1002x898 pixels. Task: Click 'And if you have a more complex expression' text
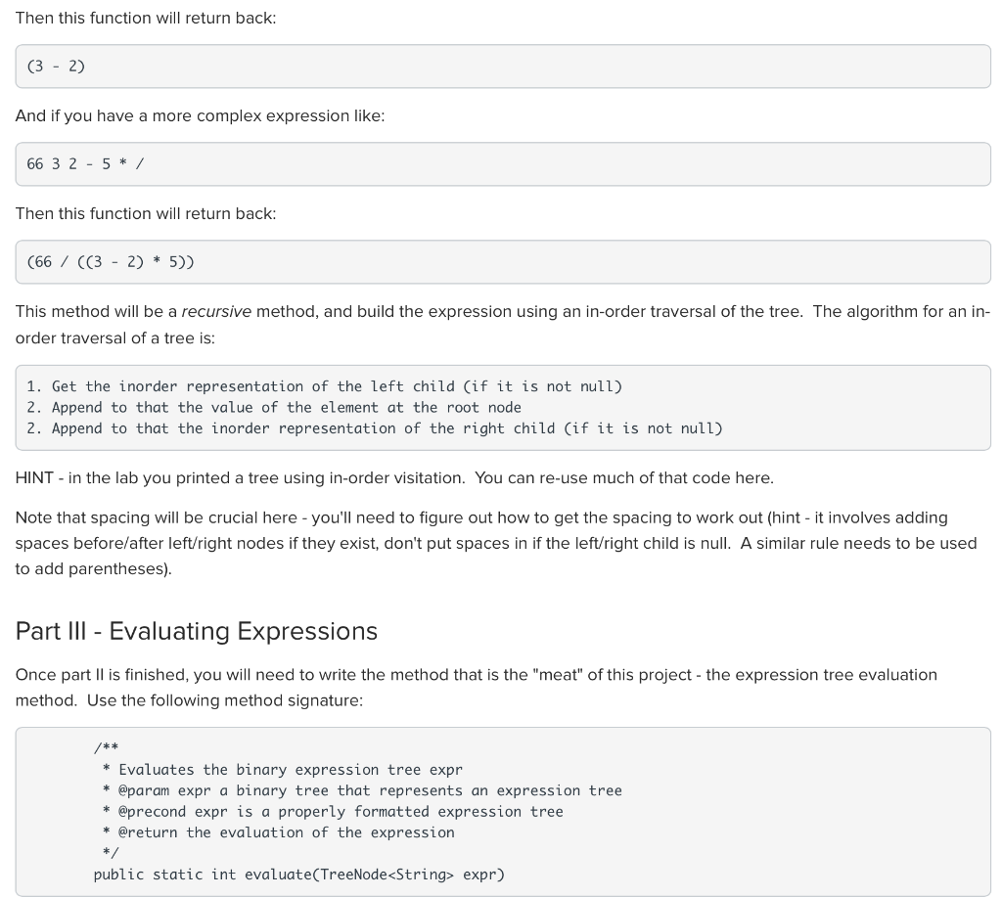point(200,116)
